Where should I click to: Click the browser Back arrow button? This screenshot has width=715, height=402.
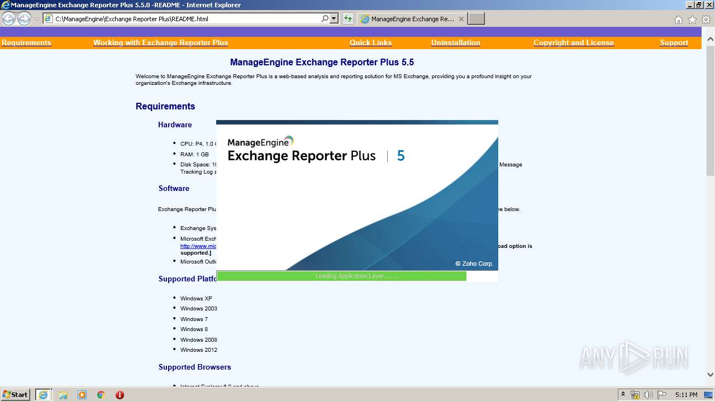pos(8,19)
